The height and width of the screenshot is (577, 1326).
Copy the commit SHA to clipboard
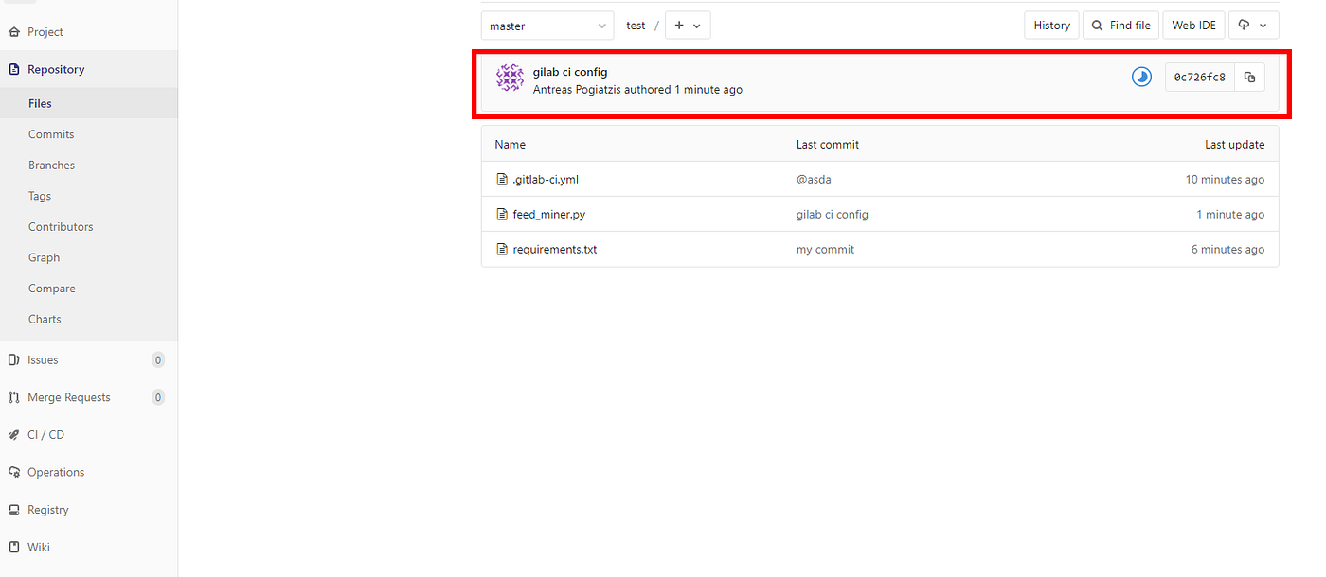point(1250,77)
